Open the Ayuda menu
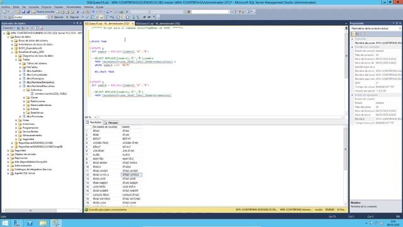This screenshot has width=403, height=227. (x=99, y=7)
